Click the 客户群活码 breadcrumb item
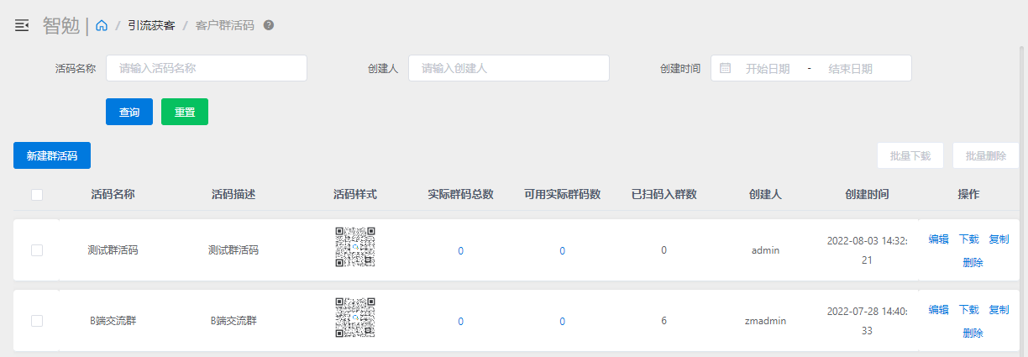 (224, 26)
